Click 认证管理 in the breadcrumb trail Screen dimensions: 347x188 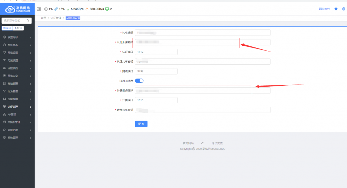pyautogui.click(x=56, y=18)
